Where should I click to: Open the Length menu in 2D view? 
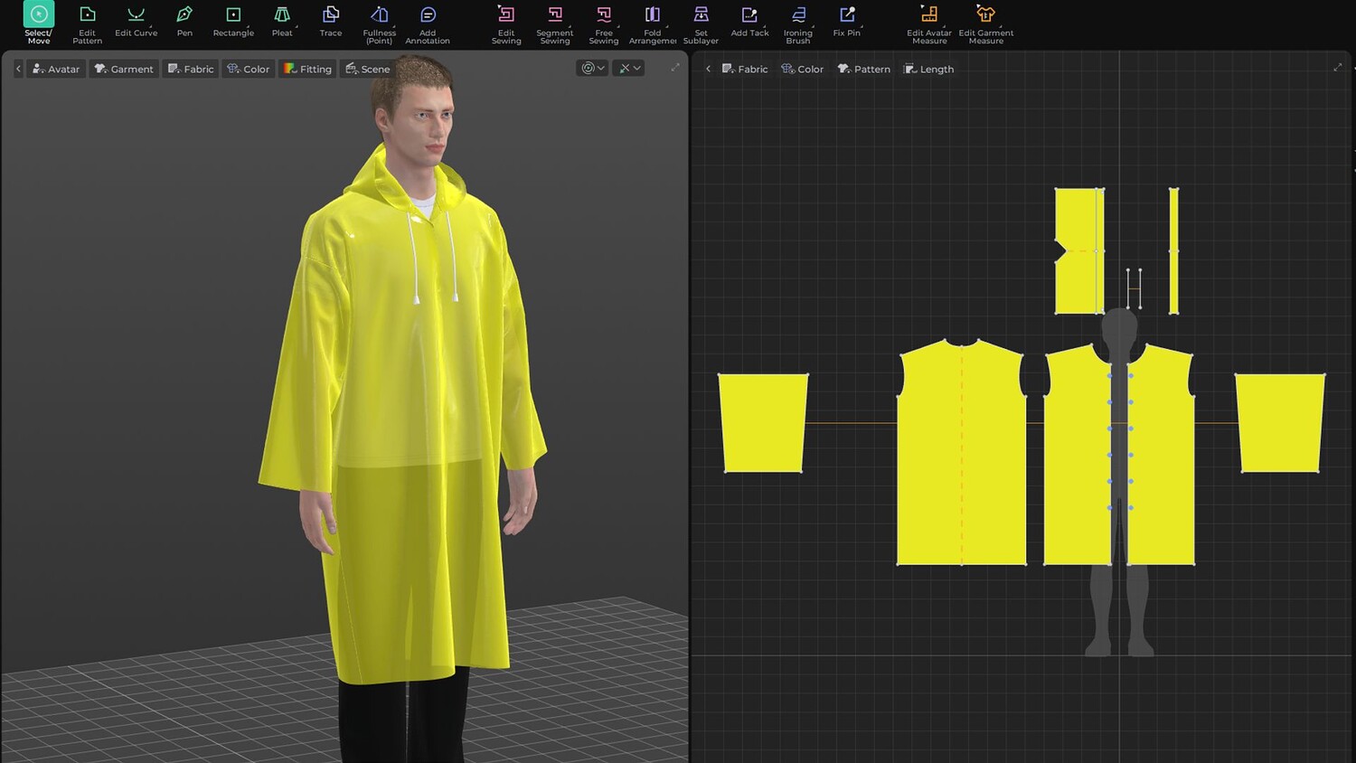[x=929, y=69]
